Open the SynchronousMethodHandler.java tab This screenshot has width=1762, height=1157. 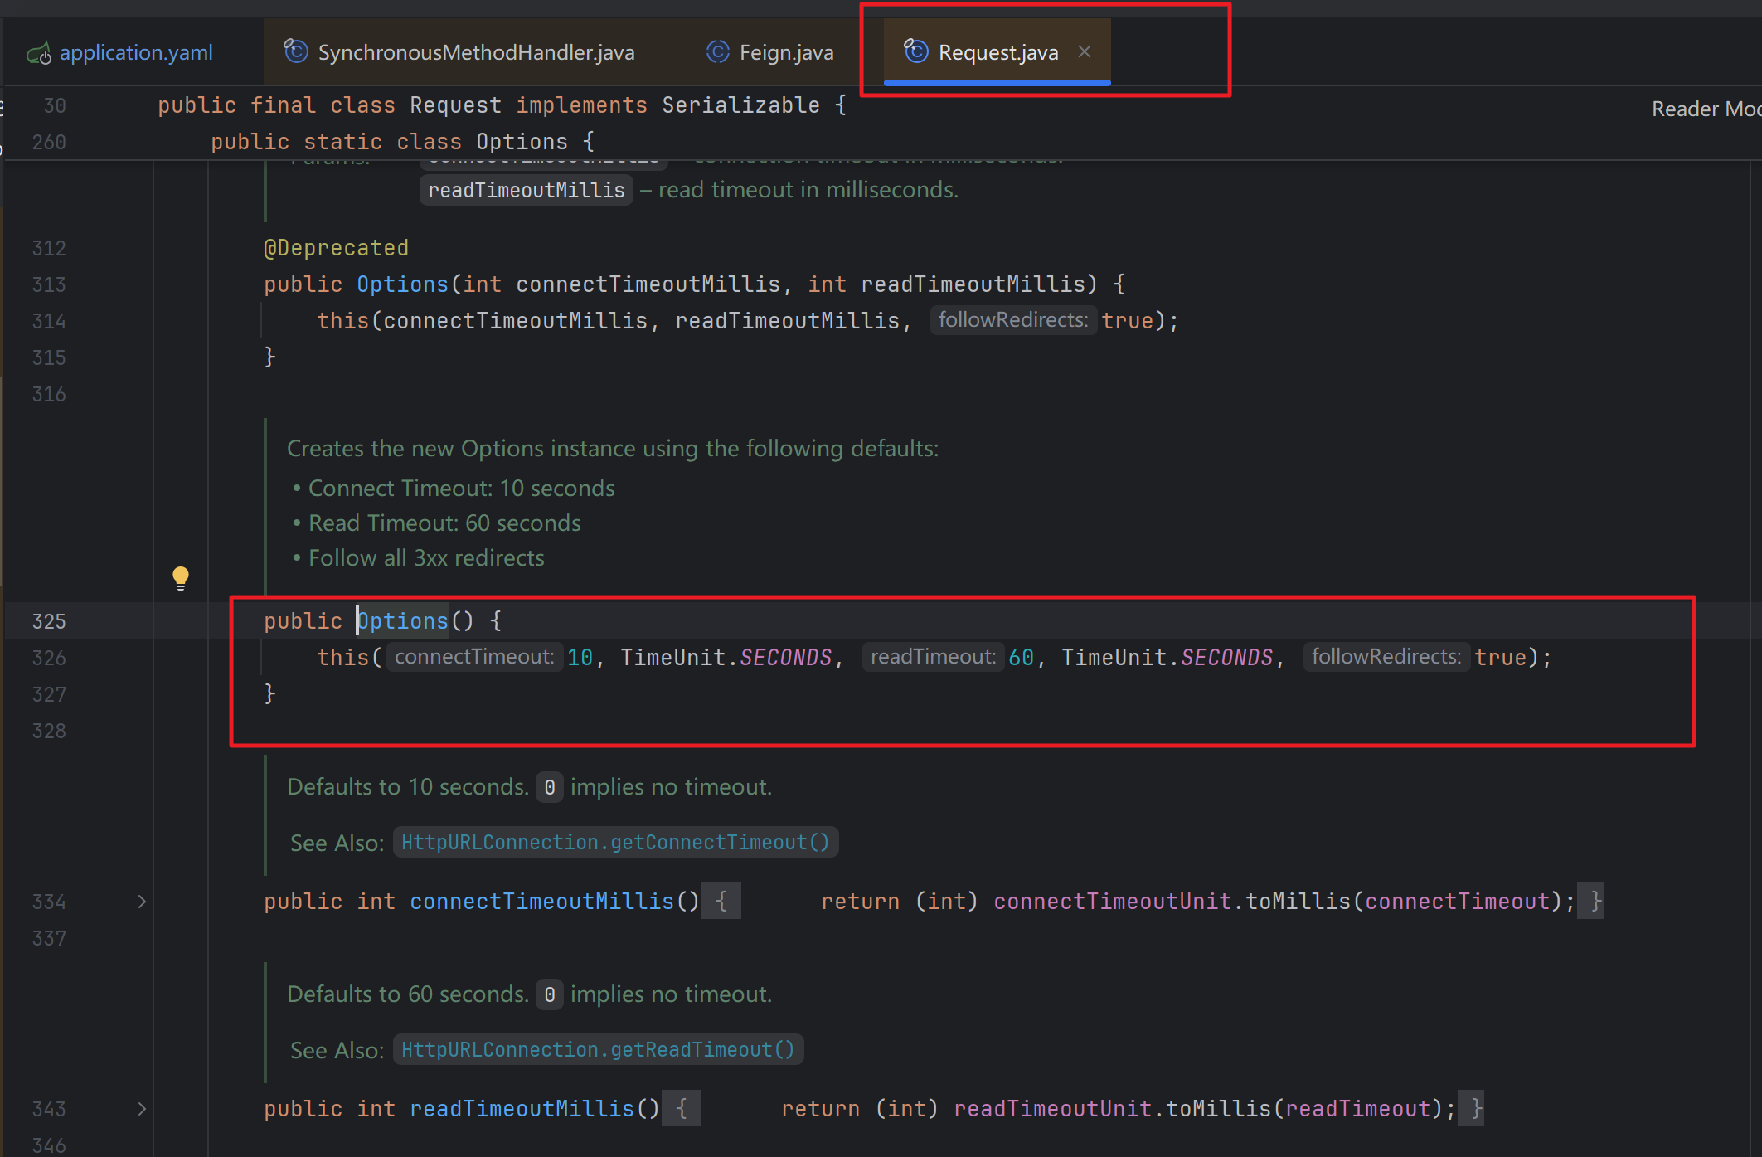tap(476, 52)
